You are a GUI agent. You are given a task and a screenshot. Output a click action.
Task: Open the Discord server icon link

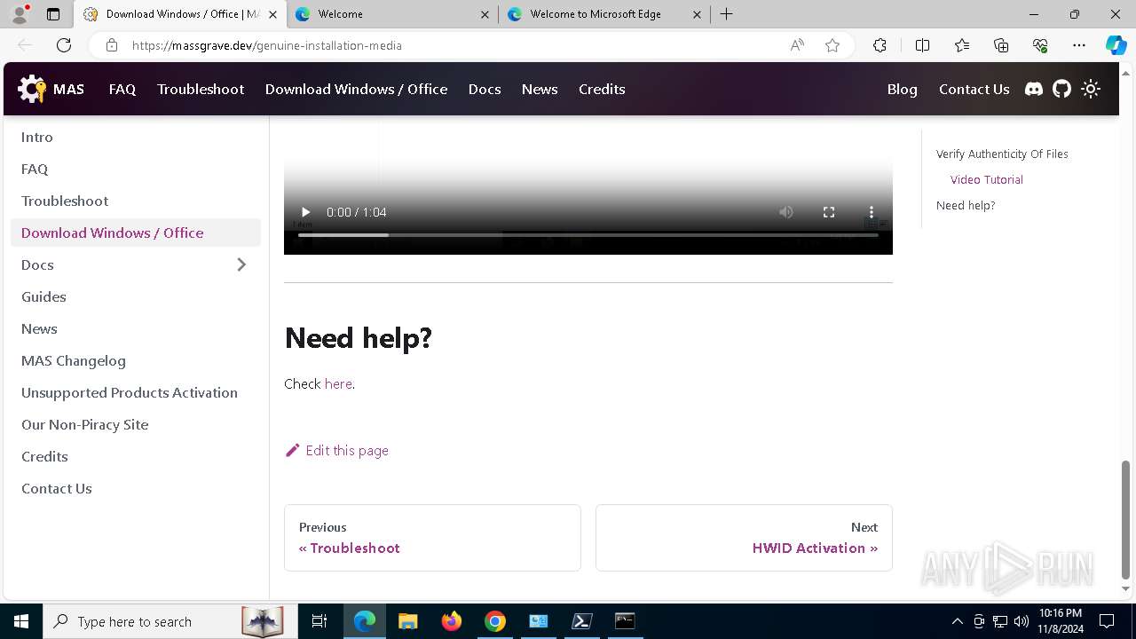(1034, 89)
